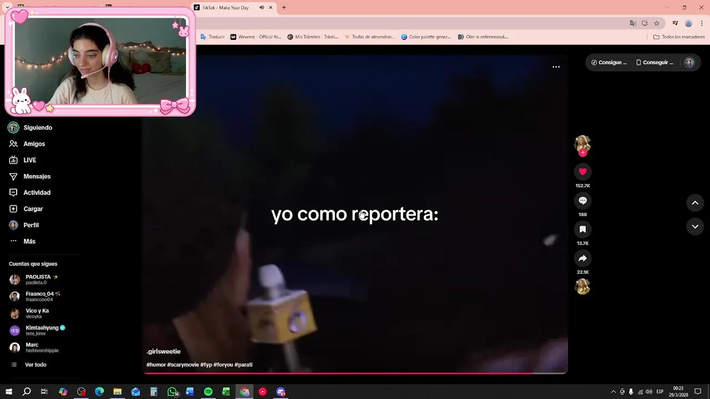Open Task View on the taskbar
The image size is (710, 399).
coord(44,392)
